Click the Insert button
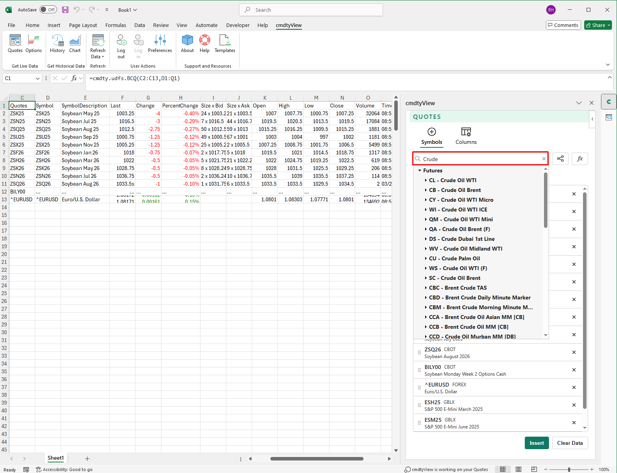This screenshot has width=617, height=473. click(x=537, y=443)
